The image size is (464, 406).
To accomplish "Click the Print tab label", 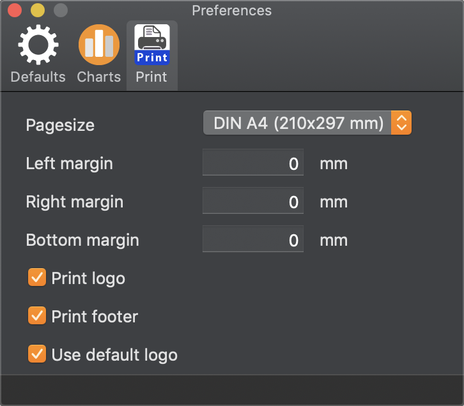I will point(151,77).
